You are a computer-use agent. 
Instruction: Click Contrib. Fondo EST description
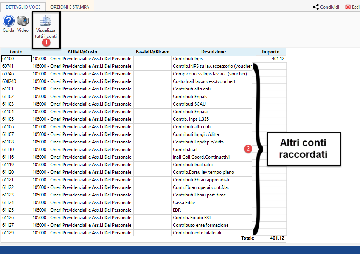pos(212,218)
